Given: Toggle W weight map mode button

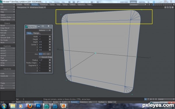Looking at the screenshot, I should [146, 99].
